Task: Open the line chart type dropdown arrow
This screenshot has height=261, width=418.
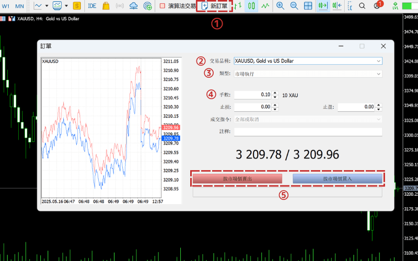Action: (47, 6)
